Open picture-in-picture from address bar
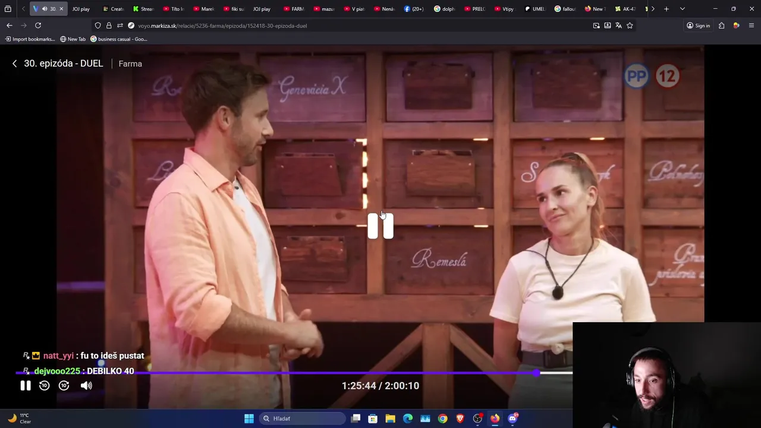761x428 pixels. (x=596, y=26)
